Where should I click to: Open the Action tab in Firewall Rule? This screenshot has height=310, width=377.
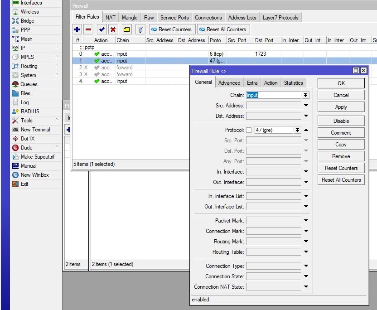tap(271, 83)
